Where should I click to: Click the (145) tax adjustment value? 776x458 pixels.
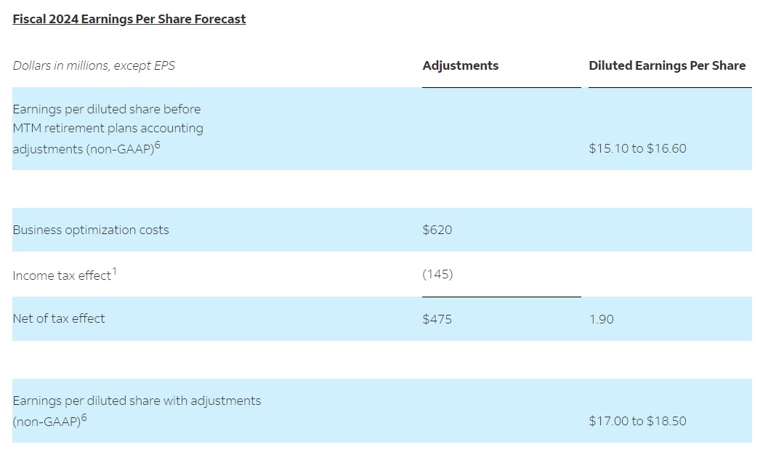pos(437,274)
